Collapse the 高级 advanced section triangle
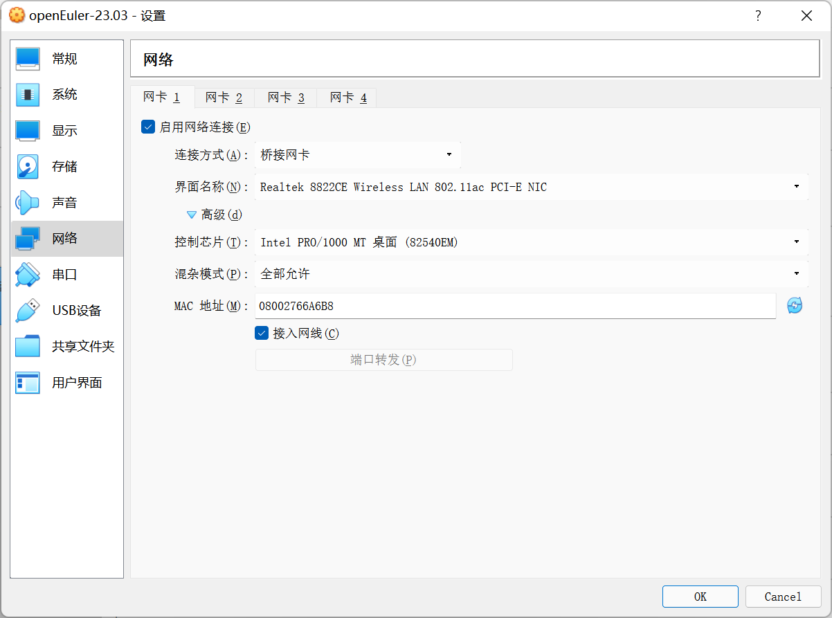Screen dimensions: 832x618 [192, 215]
